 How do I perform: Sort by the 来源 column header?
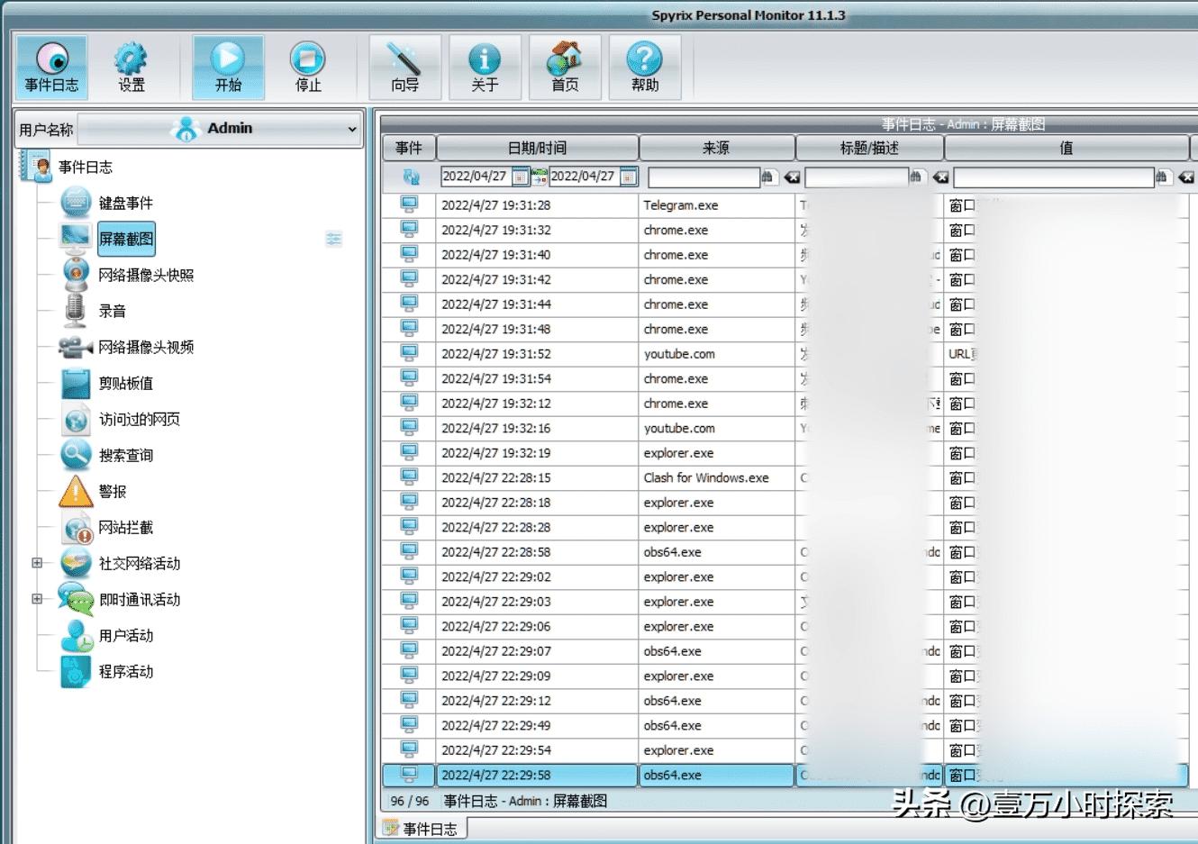(716, 148)
